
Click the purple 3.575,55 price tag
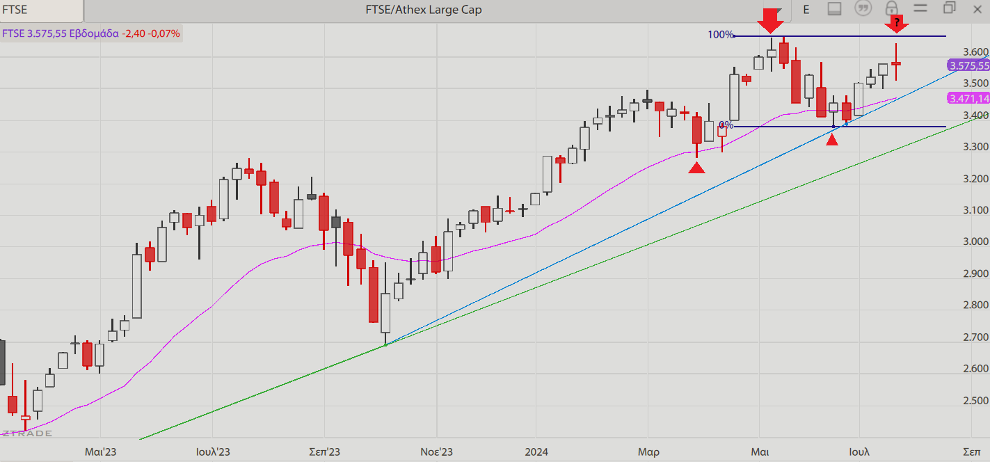(x=968, y=65)
